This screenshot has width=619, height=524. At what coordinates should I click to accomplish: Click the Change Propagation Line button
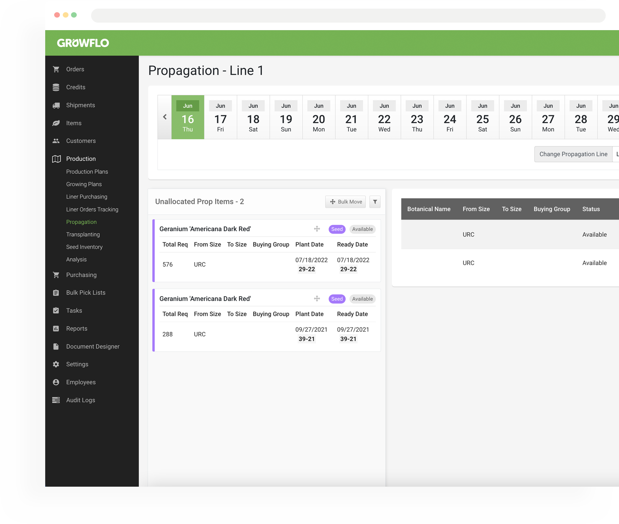(x=573, y=154)
